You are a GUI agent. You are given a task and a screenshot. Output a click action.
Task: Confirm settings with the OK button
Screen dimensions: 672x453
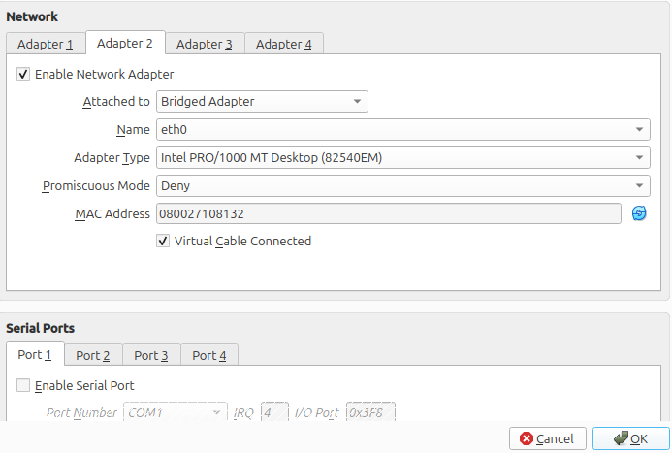tap(630, 438)
